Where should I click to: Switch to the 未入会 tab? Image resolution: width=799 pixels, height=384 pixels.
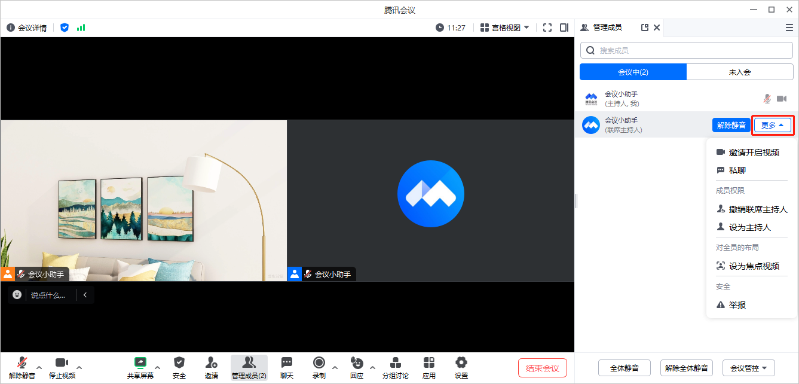pyautogui.click(x=740, y=72)
